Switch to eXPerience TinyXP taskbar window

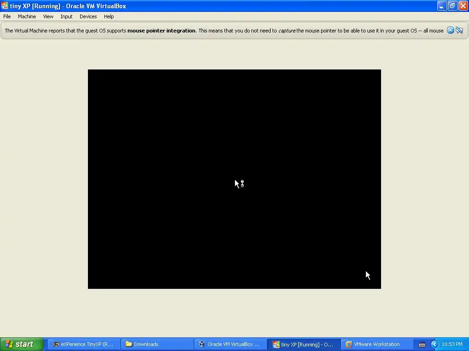coord(83,344)
